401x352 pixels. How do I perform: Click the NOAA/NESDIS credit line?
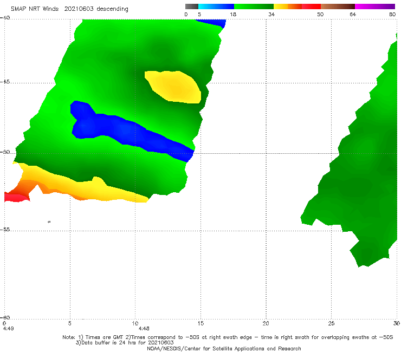[224, 348]
